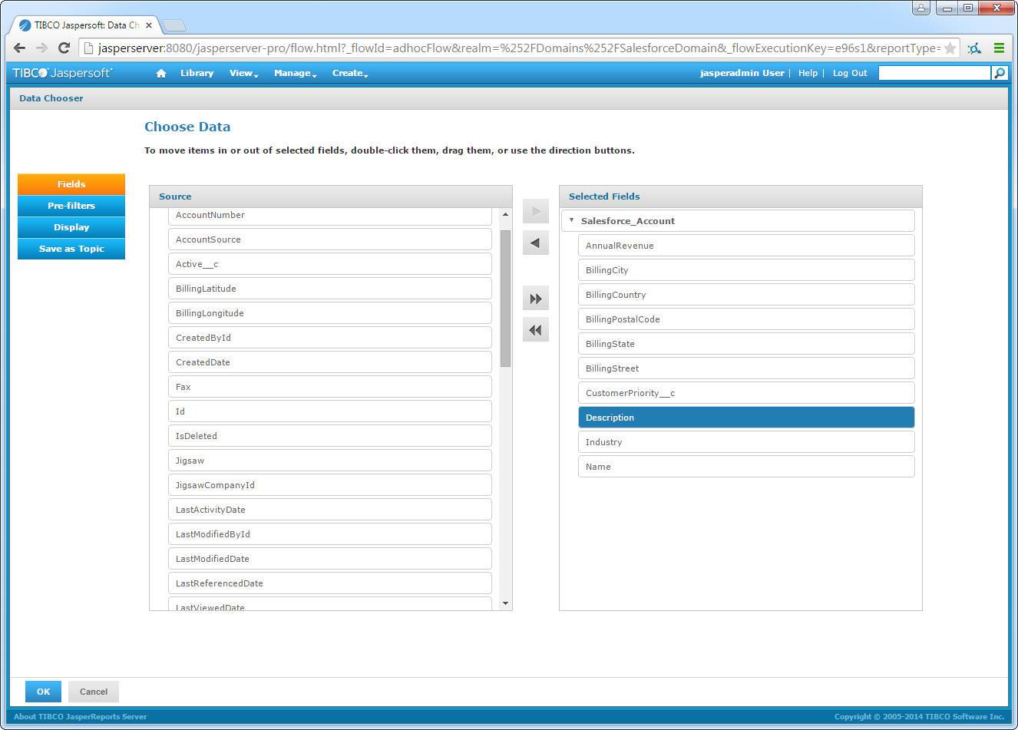This screenshot has height=730, width=1018.
Task: Reload the page with refresh icon
Action: pyautogui.click(x=64, y=48)
